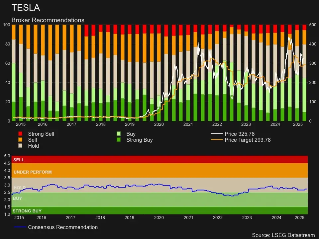Viewport: 319px width, 239px height.
Task: Select the "Broker Recommendations" subtitle
Action: (48, 20)
